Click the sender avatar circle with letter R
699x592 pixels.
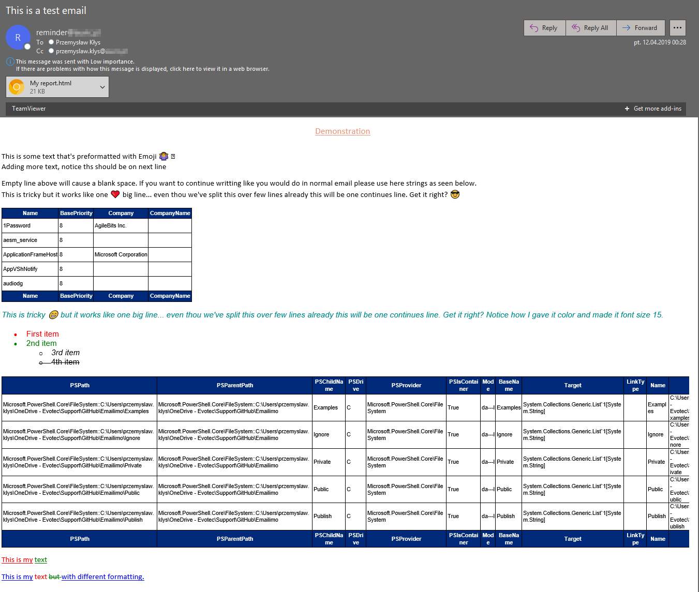pos(18,37)
